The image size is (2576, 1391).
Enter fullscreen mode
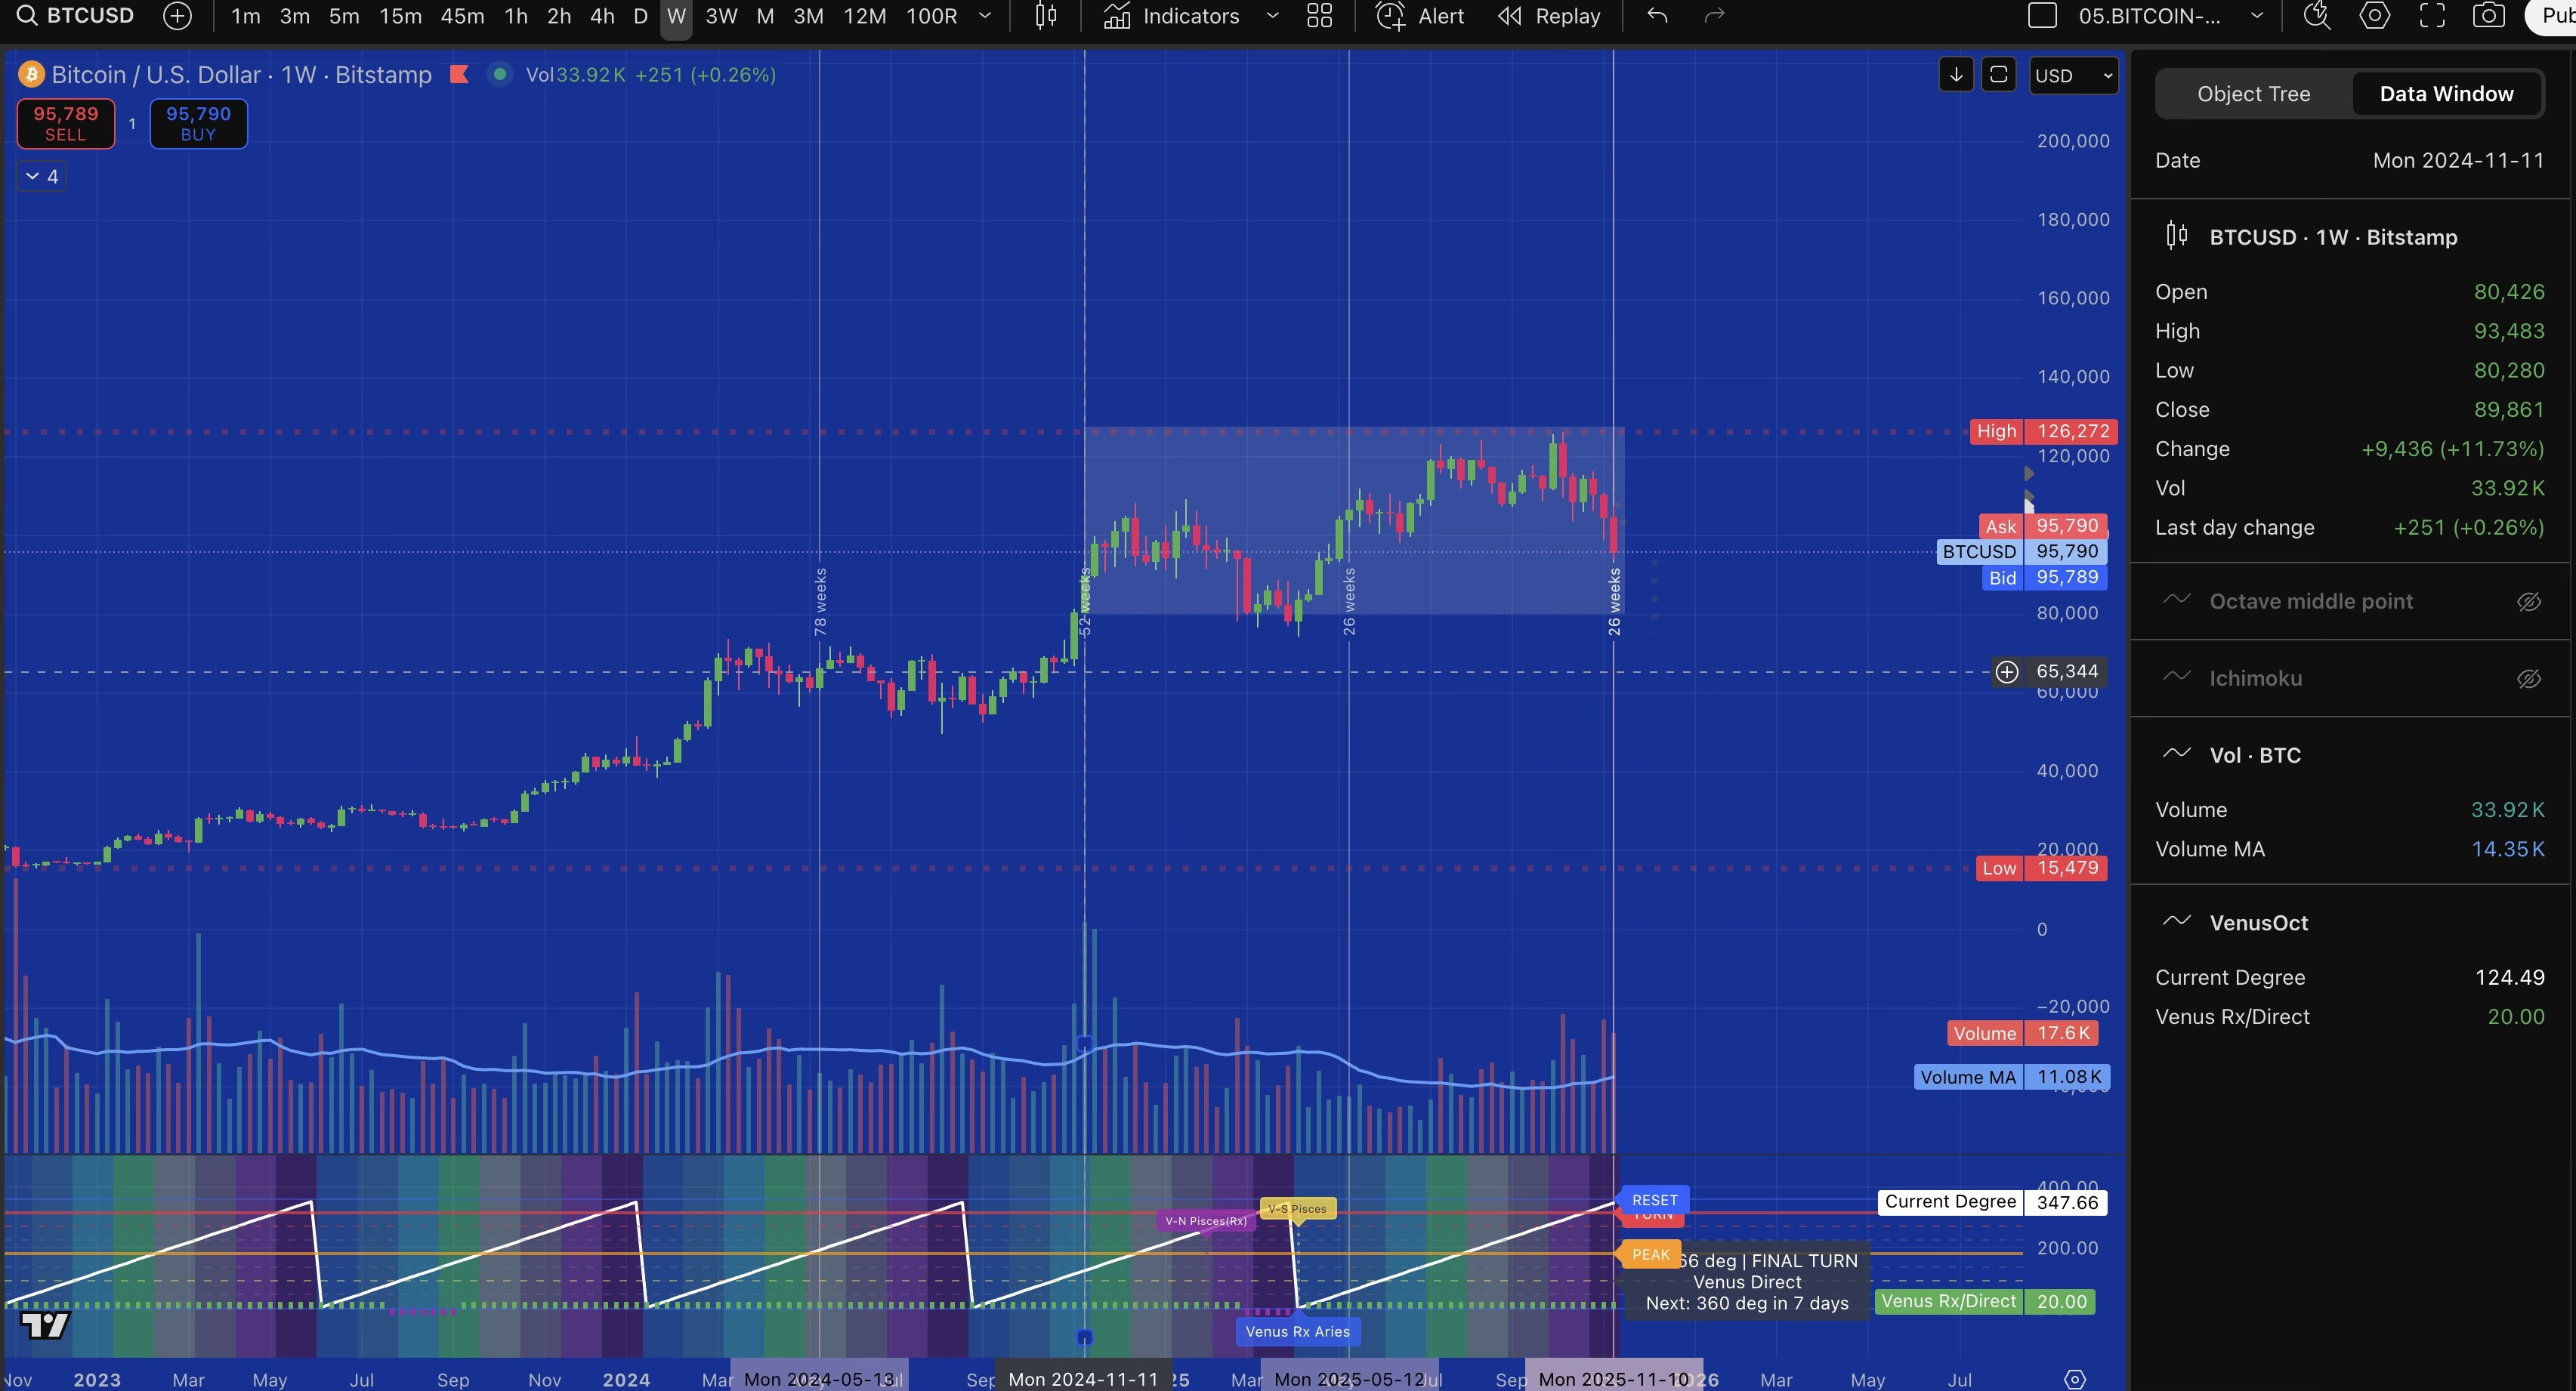coord(2432,16)
